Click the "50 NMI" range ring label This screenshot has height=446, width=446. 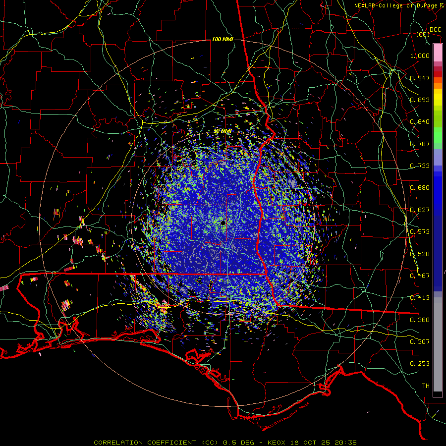[223, 131]
